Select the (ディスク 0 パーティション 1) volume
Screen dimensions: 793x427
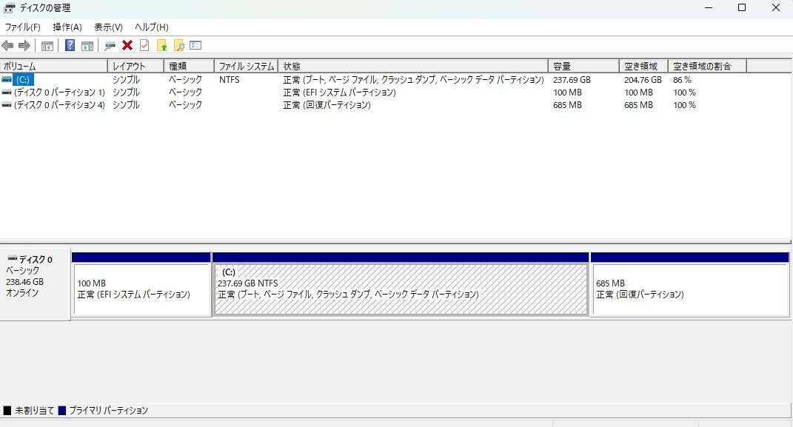(x=59, y=93)
